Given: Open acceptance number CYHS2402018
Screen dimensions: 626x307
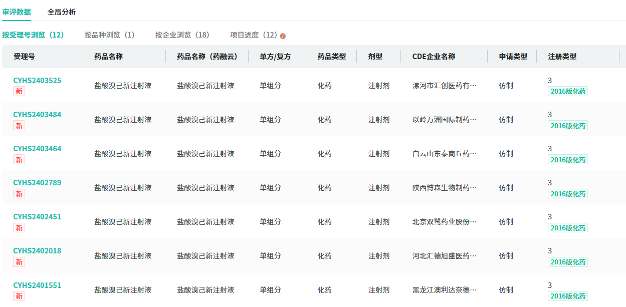Looking at the screenshot, I should point(37,251).
